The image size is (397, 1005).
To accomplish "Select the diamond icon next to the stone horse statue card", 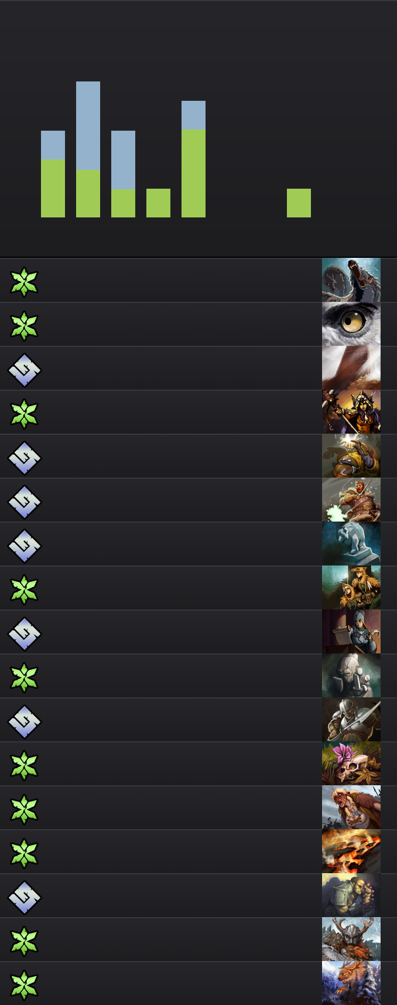I will tap(24, 546).
